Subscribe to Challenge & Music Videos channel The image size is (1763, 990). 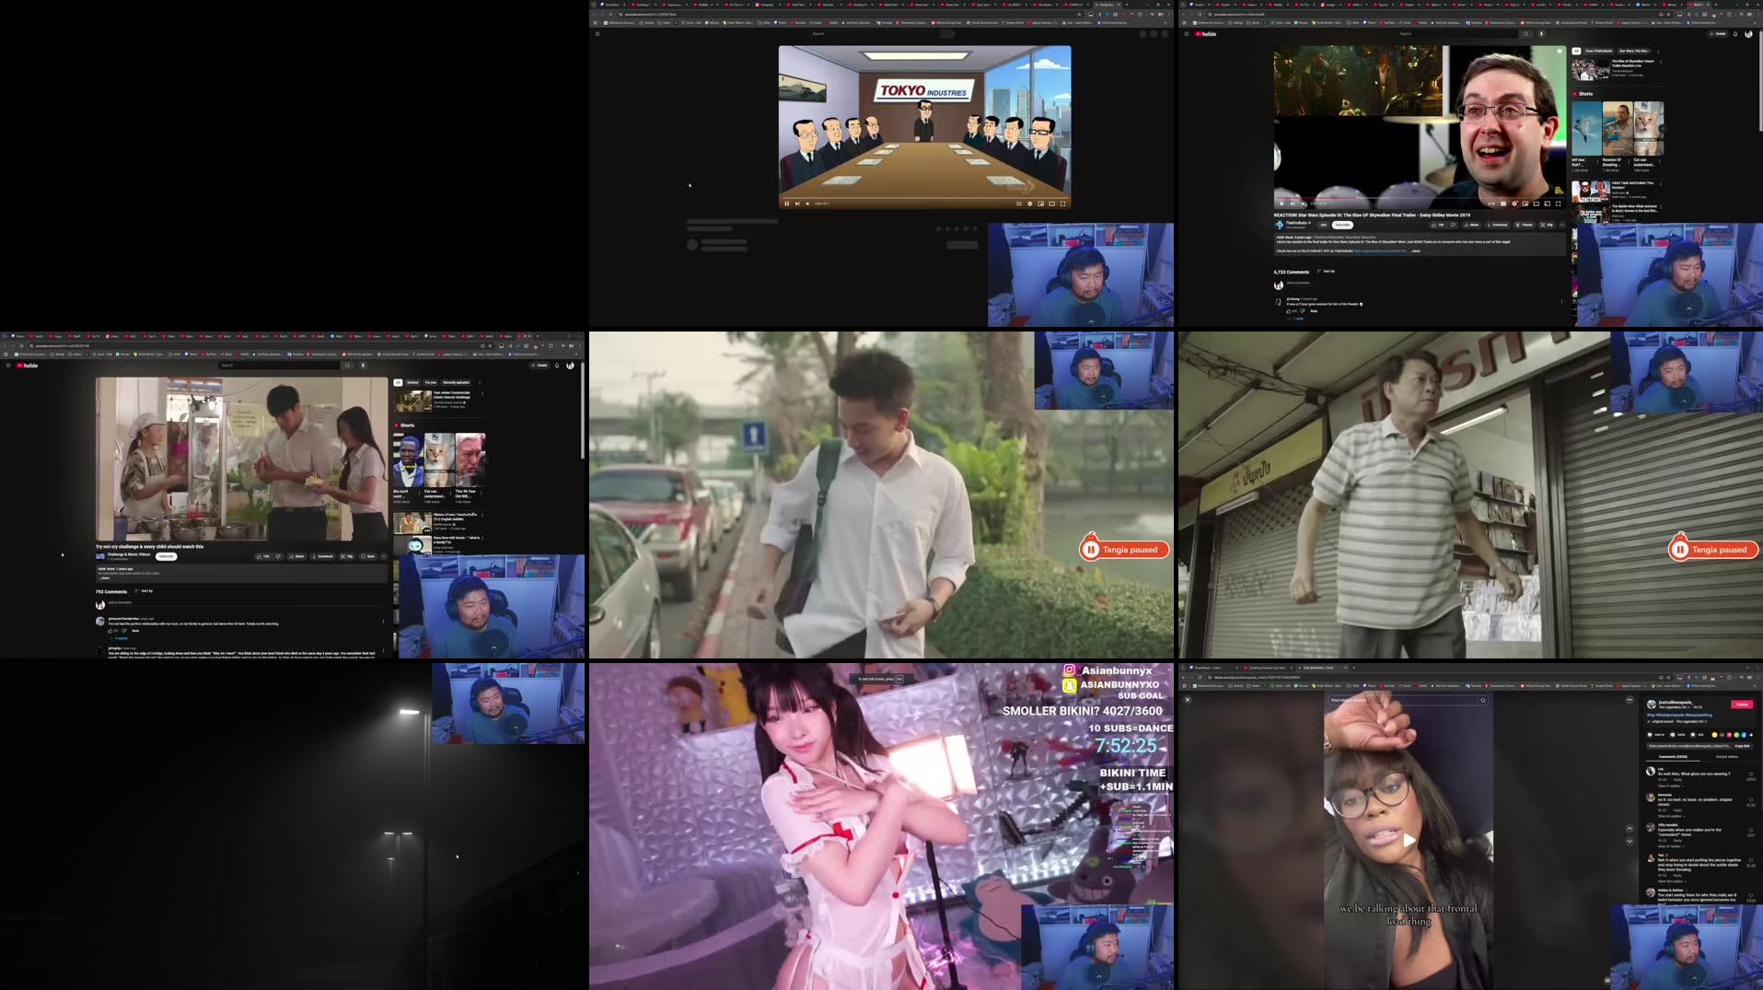pos(167,556)
